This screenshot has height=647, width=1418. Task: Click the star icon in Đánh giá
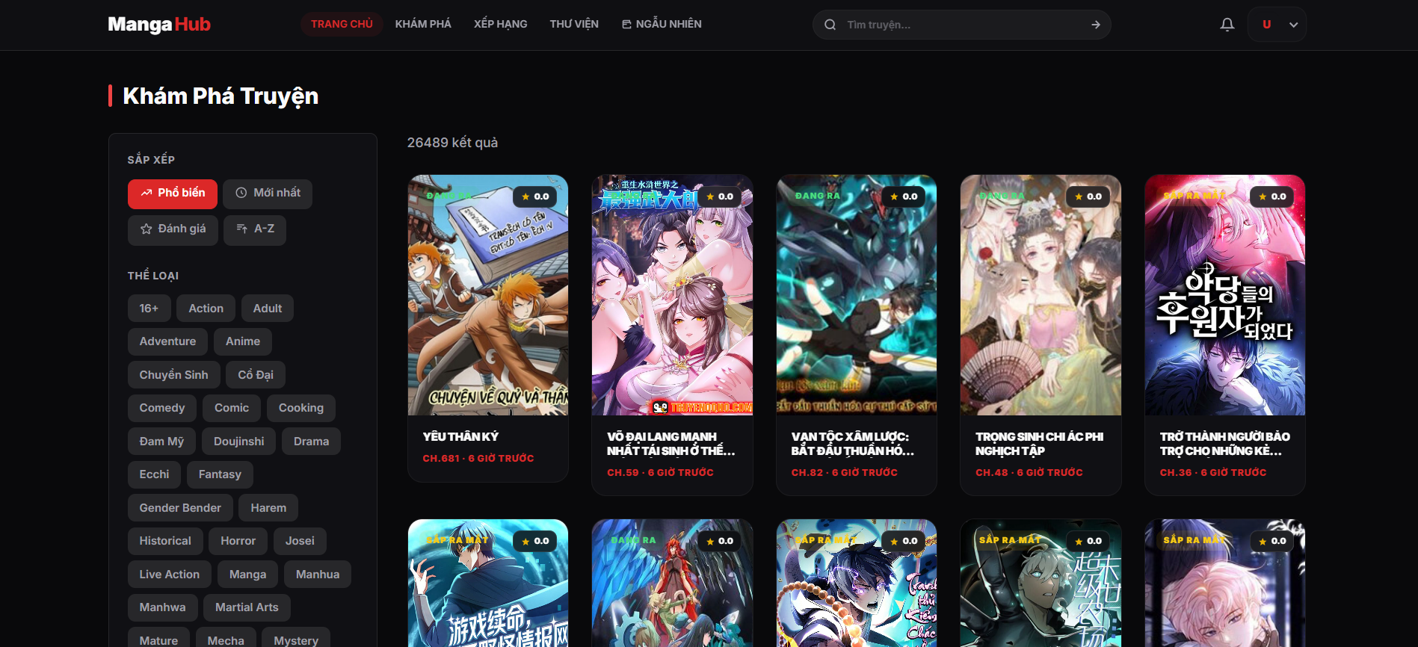click(x=147, y=229)
